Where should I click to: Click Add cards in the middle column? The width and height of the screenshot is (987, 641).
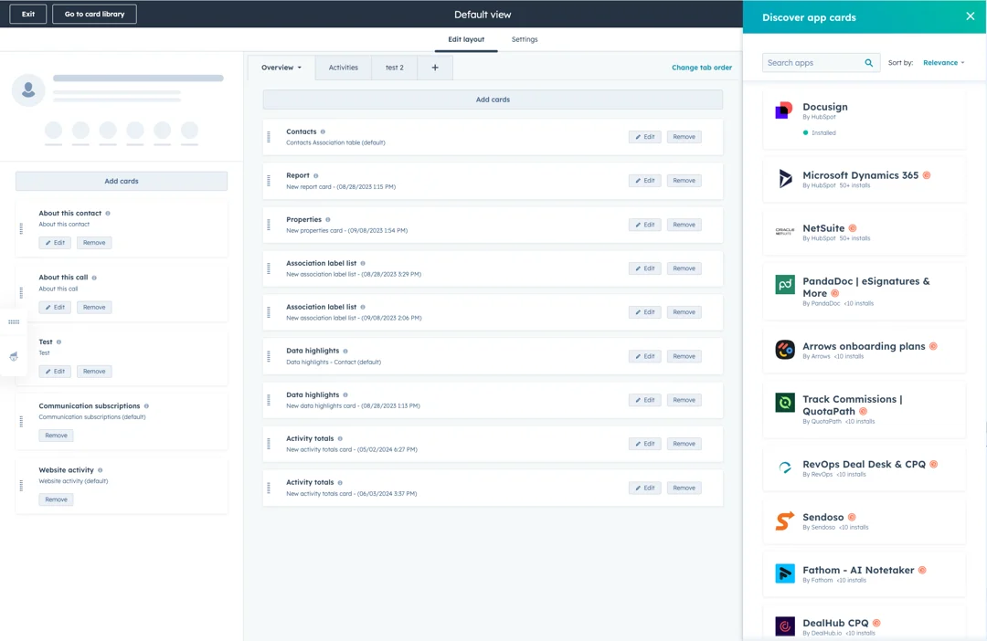click(493, 100)
